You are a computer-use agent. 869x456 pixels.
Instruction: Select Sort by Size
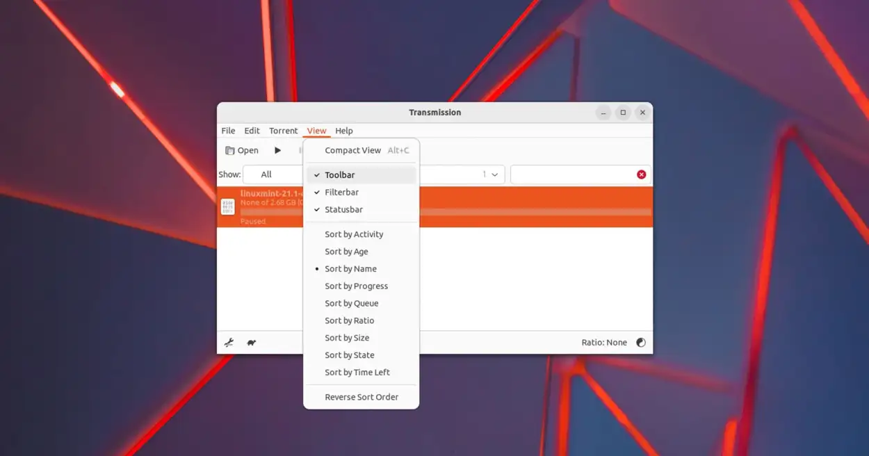[x=362, y=338]
